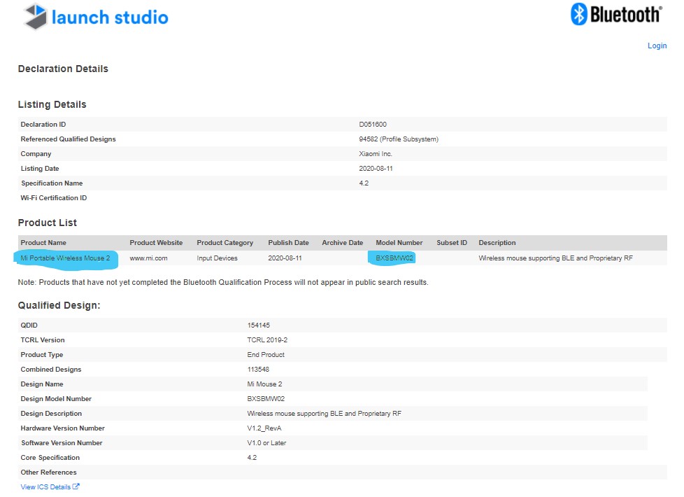The width and height of the screenshot is (684, 497).
Task: Open the View ICS Details link
Action: 45,486
